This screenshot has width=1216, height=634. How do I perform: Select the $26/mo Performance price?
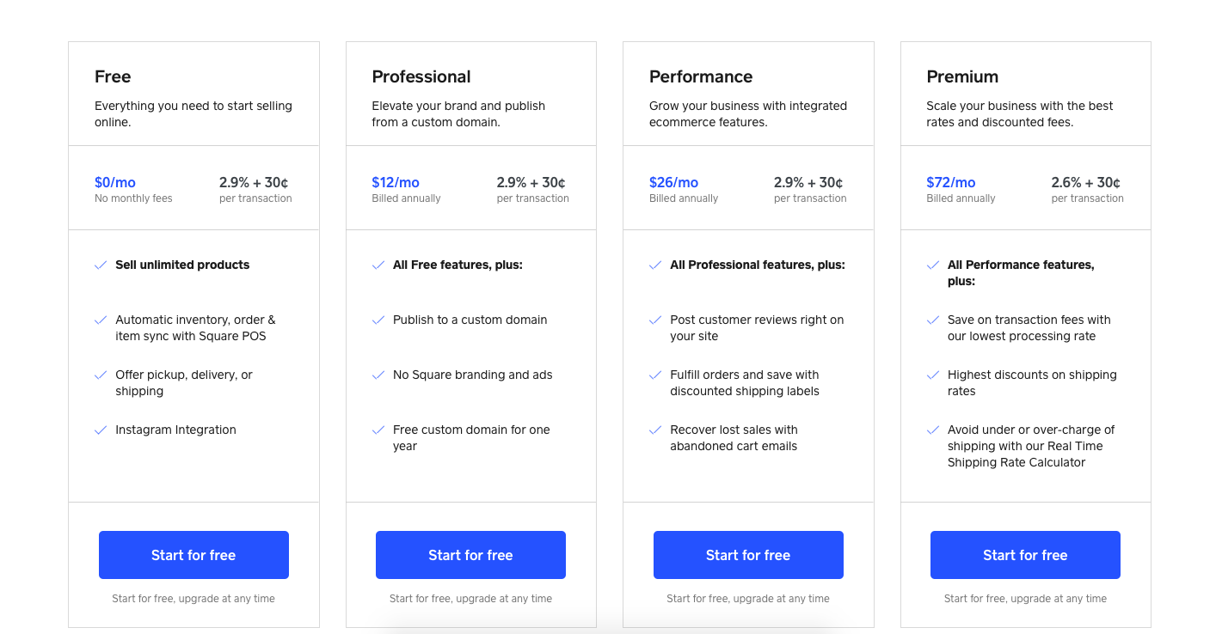click(673, 182)
